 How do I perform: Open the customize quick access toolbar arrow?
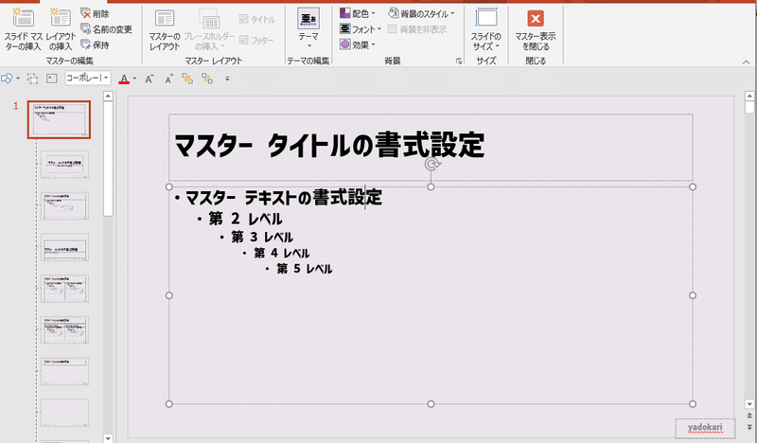(x=227, y=79)
